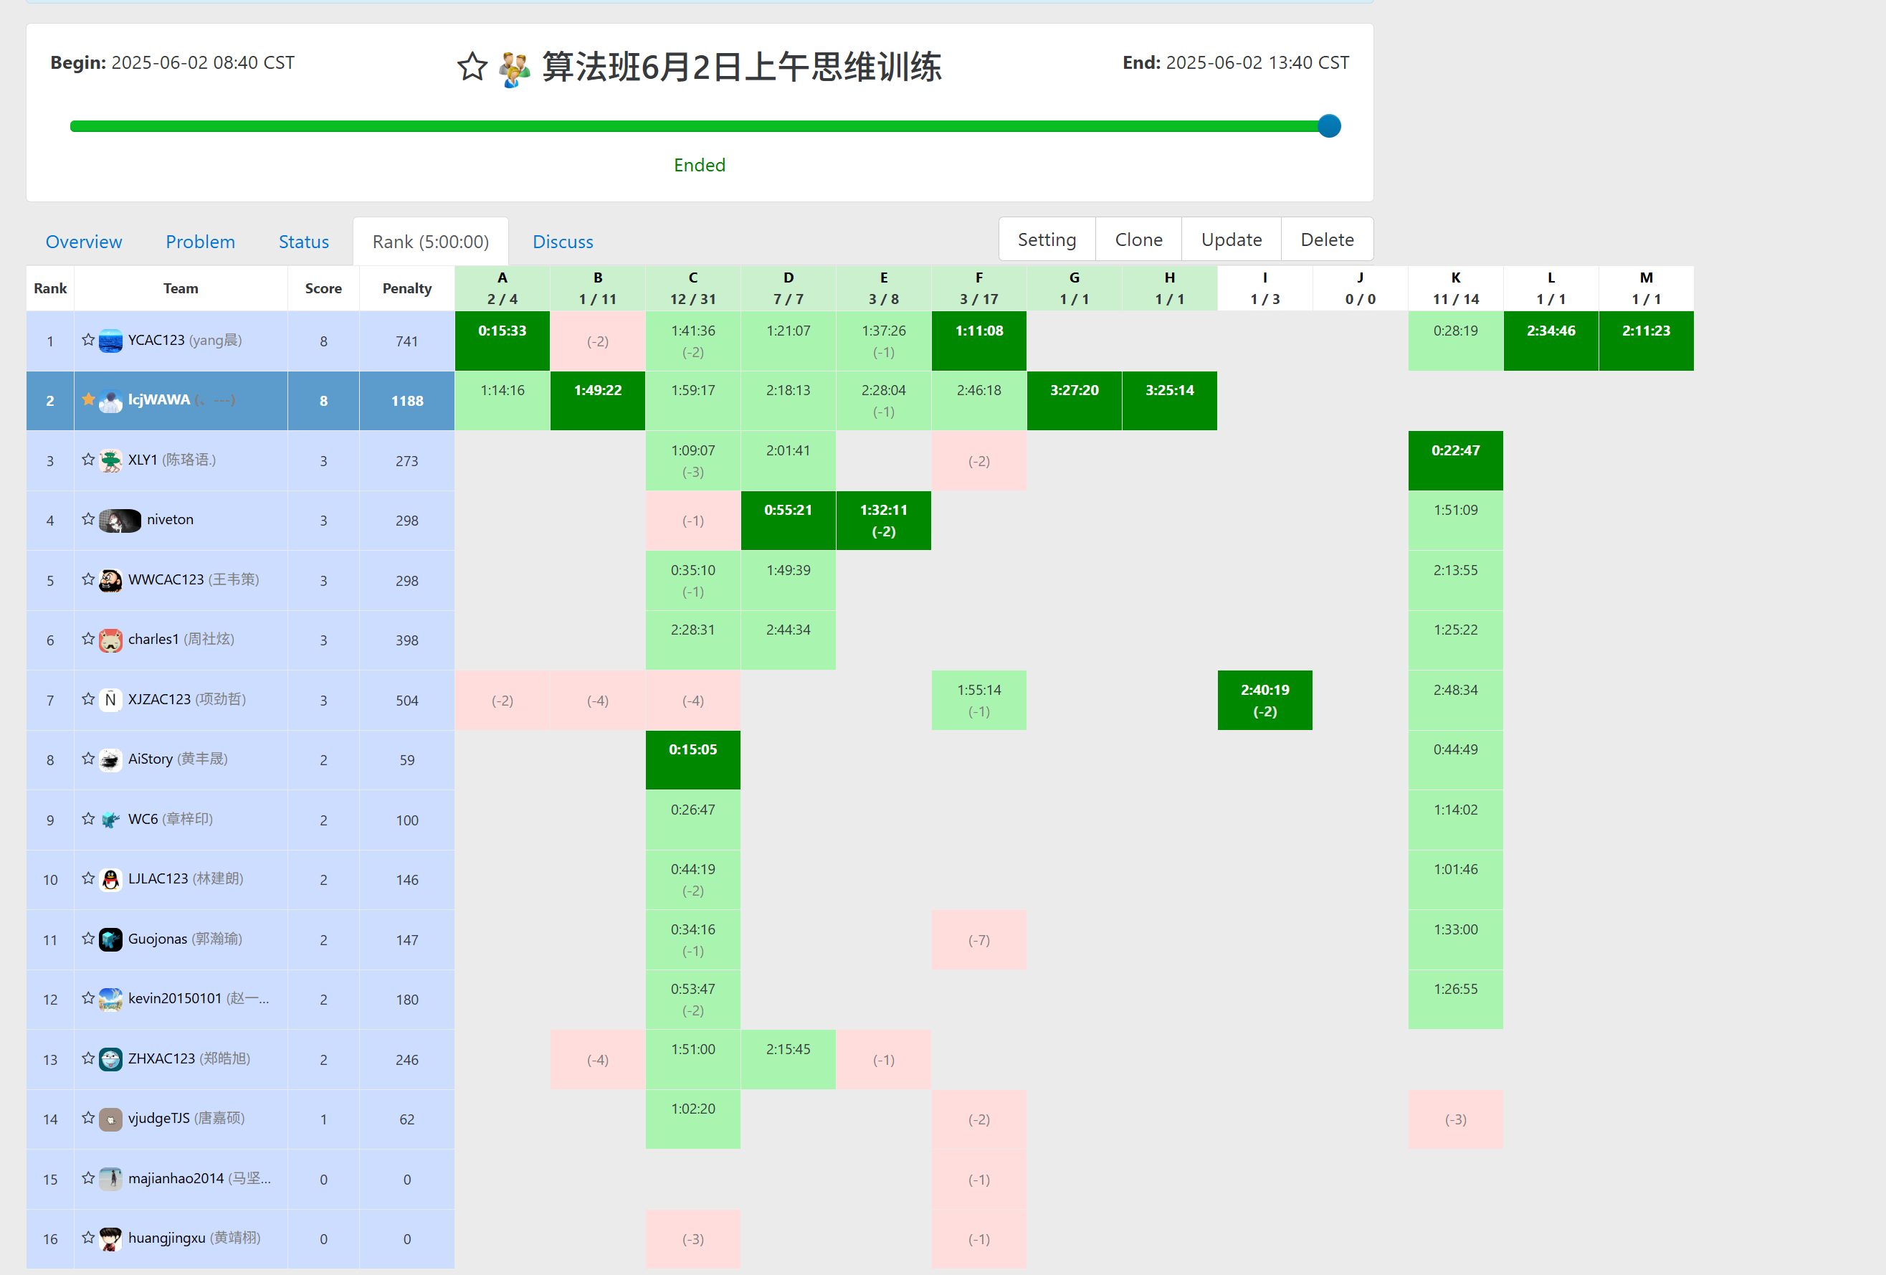
Task: Click niveton's avatar thumbnail
Action: [x=120, y=520]
